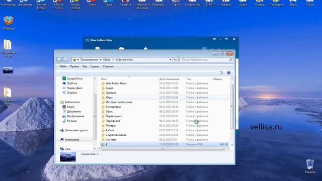Select Интернет и обучение row in Explorer list
Image resolution: width=322 pixels, height=181 pixels.
165,102
